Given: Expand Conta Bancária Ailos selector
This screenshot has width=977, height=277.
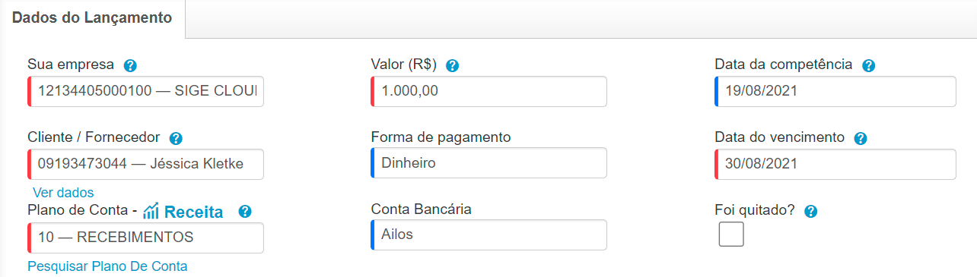Looking at the screenshot, I should pyautogui.click(x=488, y=235).
